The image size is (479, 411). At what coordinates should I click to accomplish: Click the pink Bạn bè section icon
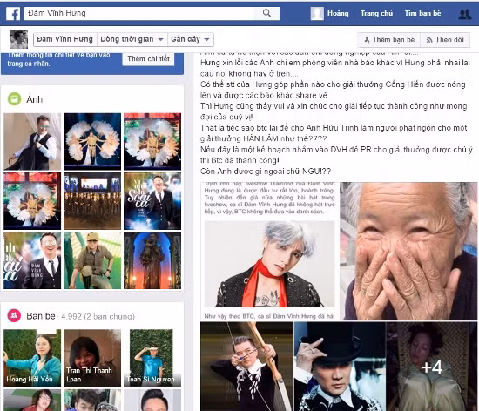pyautogui.click(x=14, y=316)
